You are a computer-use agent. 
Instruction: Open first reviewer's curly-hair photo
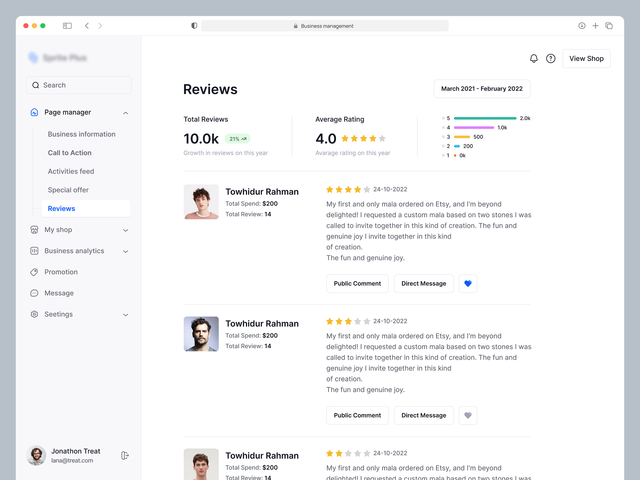(201, 202)
